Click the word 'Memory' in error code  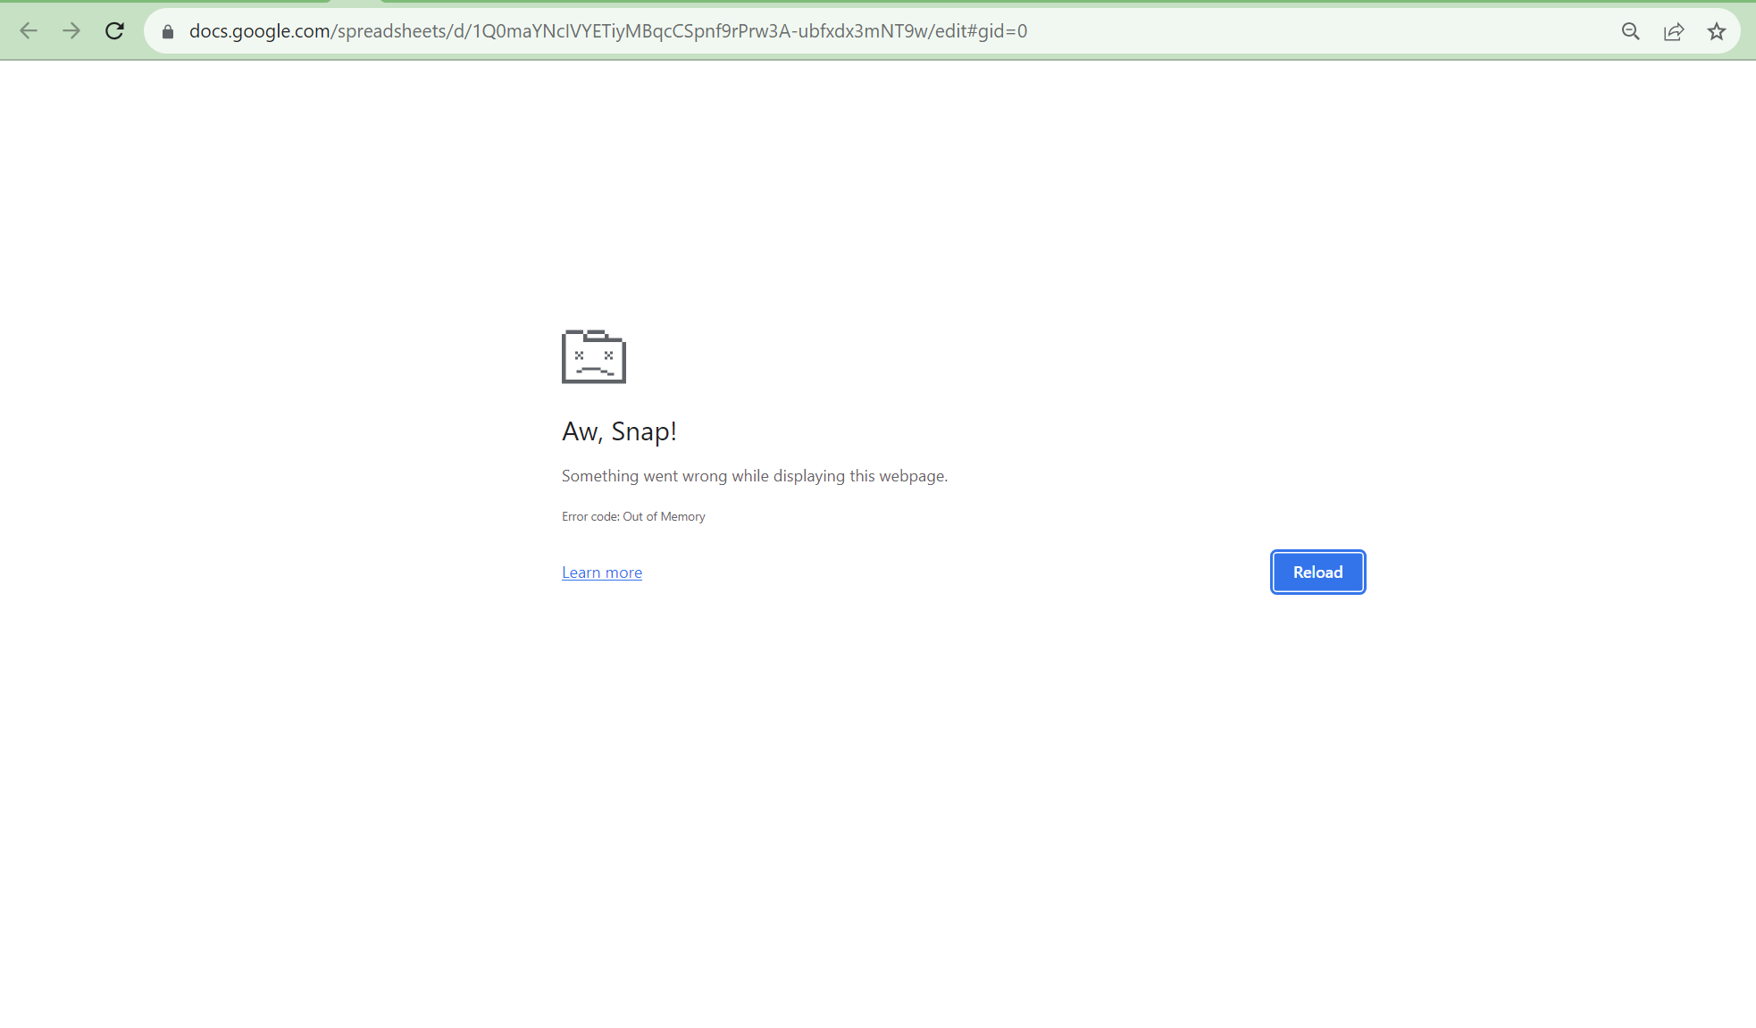click(682, 516)
